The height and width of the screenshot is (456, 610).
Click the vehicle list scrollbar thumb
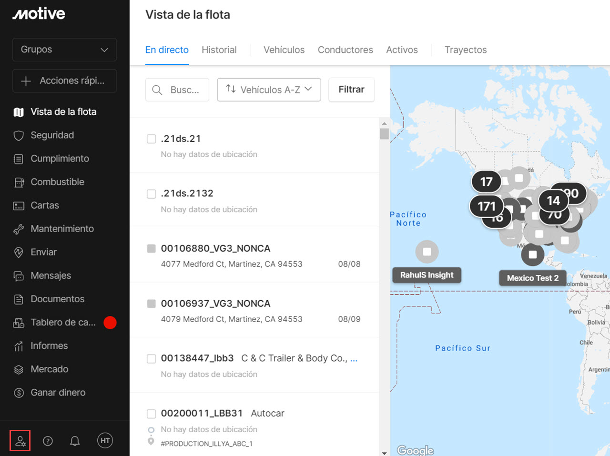(x=384, y=134)
